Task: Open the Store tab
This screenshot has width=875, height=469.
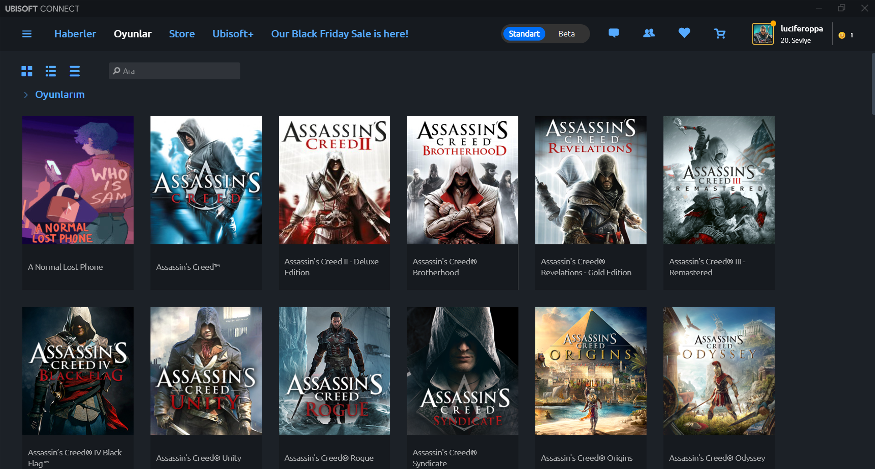Action: pyautogui.click(x=182, y=34)
